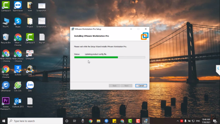Open Cortana from the taskbar
The image size is (220, 124).
click(67, 121)
